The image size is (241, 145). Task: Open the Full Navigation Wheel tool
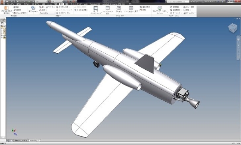tap(159, 8)
